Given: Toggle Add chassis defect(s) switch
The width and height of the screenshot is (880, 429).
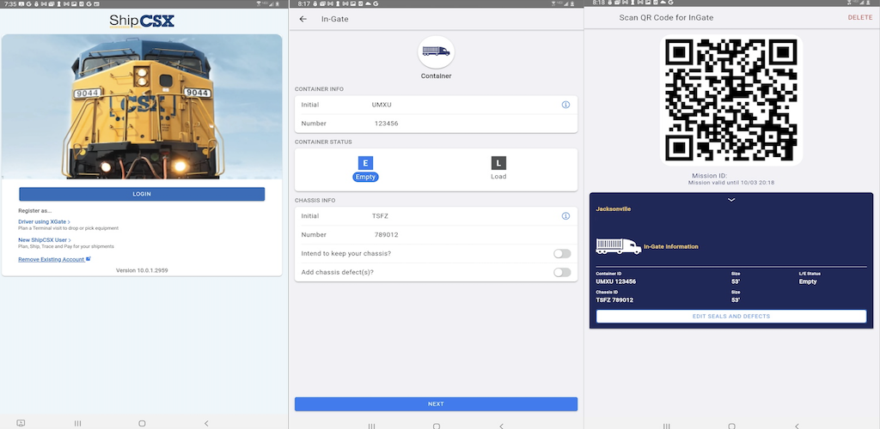Looking at the screenshot, I should coord(562,272).
